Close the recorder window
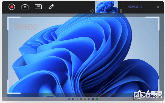This screenshot has height=103, width=165. click(x=158, y=7)
